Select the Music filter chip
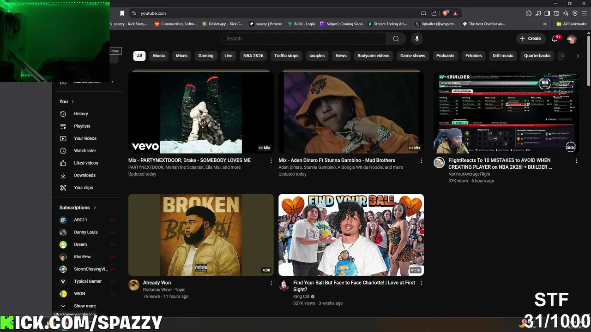The image size is (591, 332). click(x=159, y=56)
